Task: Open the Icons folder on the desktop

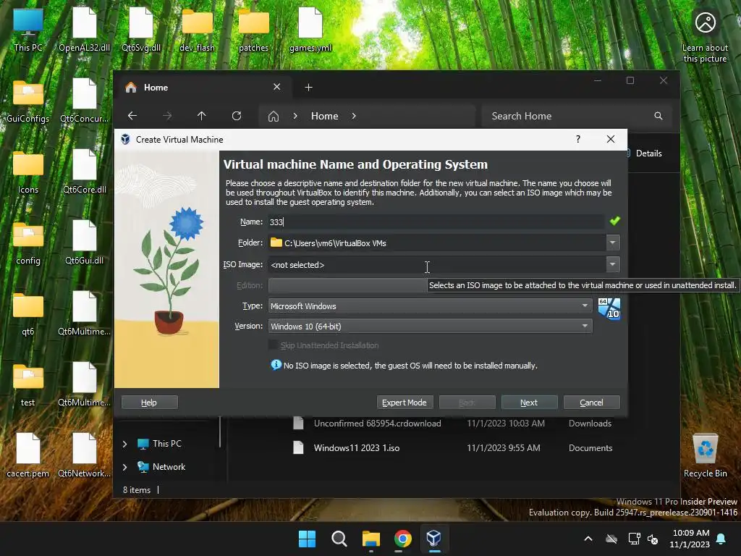Action: point(28,172)
